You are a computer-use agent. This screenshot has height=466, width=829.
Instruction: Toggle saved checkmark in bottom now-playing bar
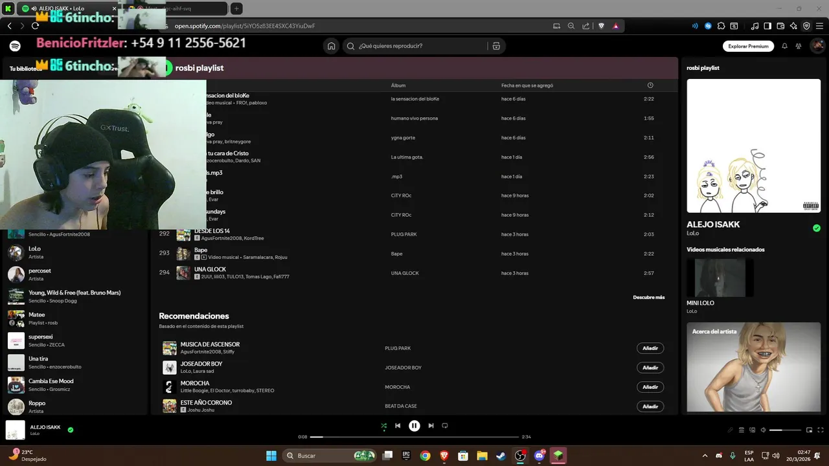pos(71,429)
